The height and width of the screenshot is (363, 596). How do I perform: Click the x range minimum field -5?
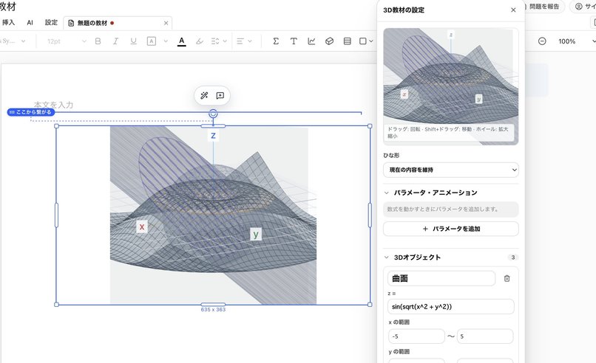tap(416, 336)
